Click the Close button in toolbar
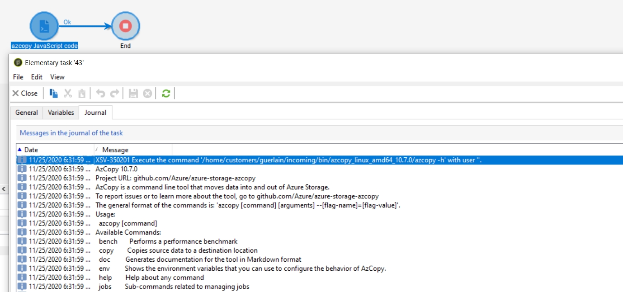 [25, 94]
